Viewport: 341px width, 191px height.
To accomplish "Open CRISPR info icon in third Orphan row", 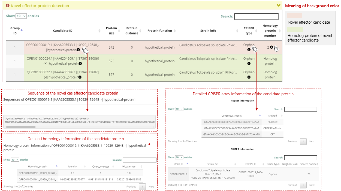I will [249, 77].
